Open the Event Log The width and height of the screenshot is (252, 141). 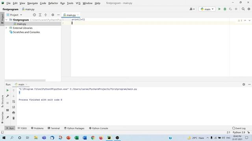point(239,128)
